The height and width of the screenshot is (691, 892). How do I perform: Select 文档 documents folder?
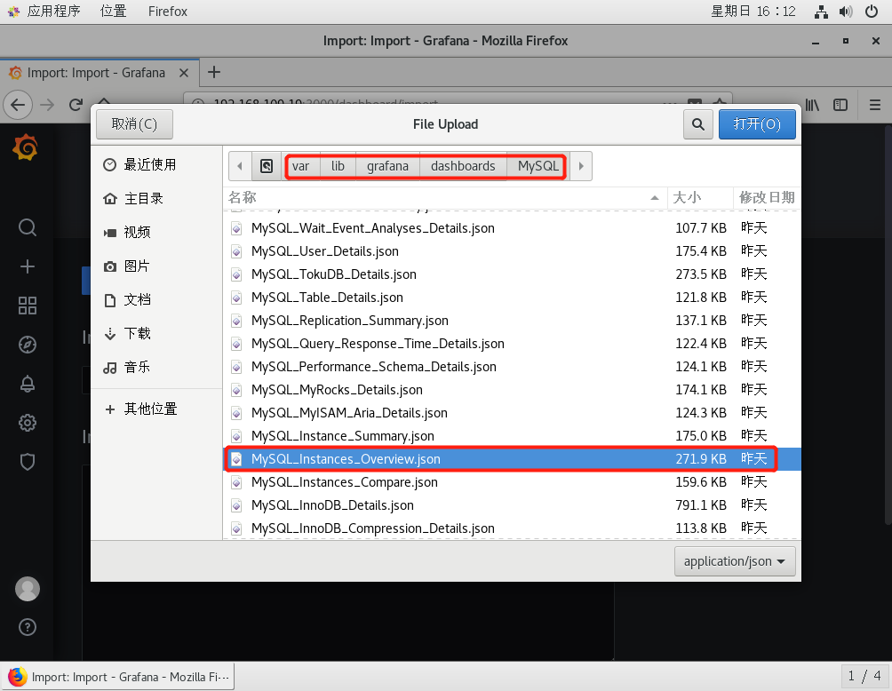click(x=156, y=299)
